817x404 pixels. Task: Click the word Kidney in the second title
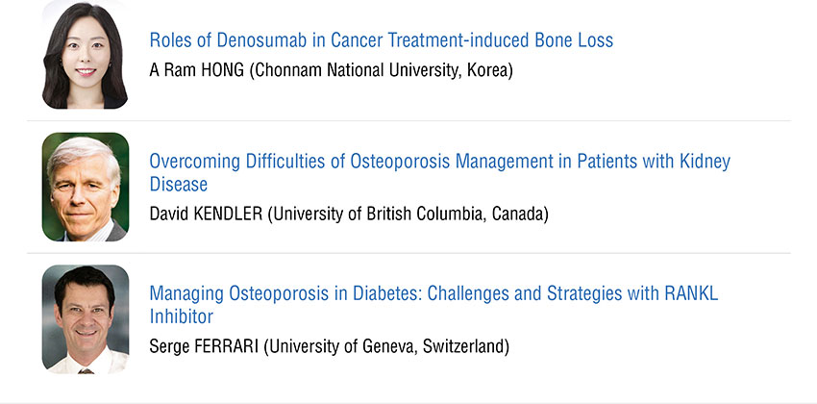click(705, 163)
